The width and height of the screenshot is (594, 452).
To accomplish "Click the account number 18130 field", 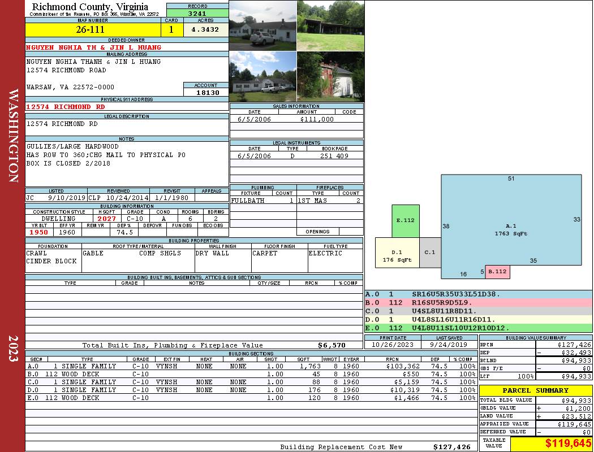I will point(206,92).
